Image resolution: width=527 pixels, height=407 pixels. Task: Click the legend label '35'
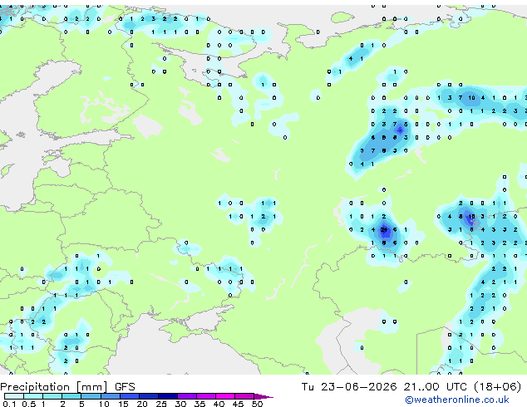pos(200,404)
